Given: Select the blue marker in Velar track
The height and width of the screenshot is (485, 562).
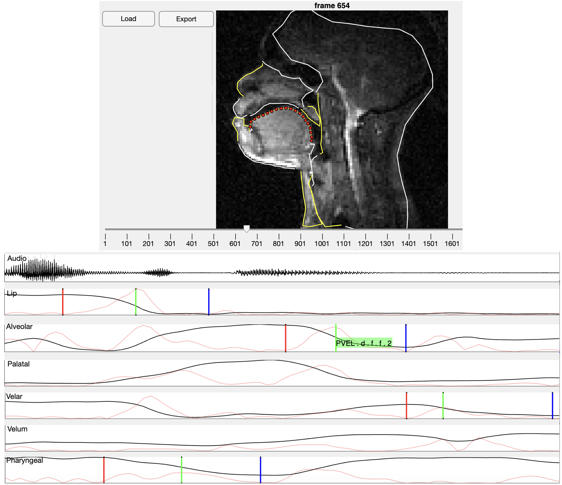Looking at the screenshot, I should tap(553, 406).
